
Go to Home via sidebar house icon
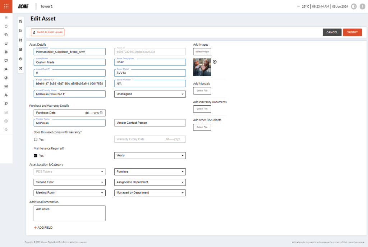pos(6,26)
